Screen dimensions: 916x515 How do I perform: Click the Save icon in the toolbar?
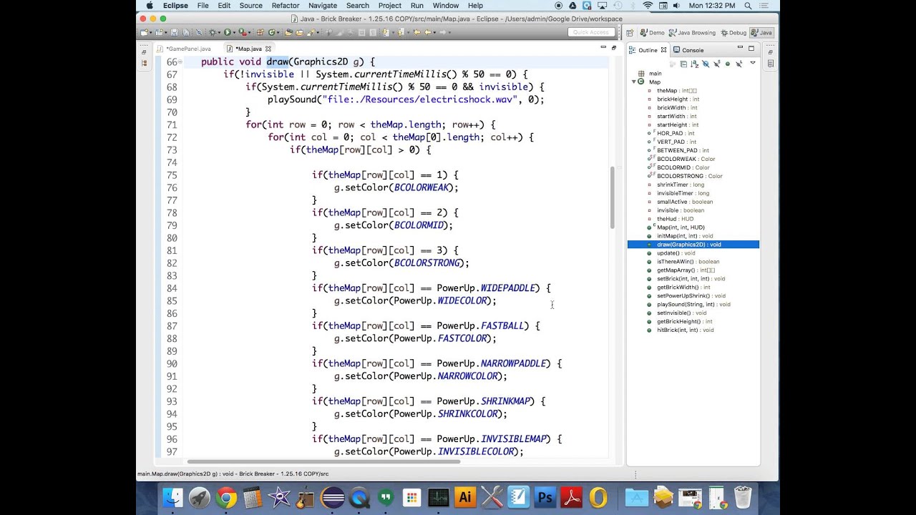point(174,33)
